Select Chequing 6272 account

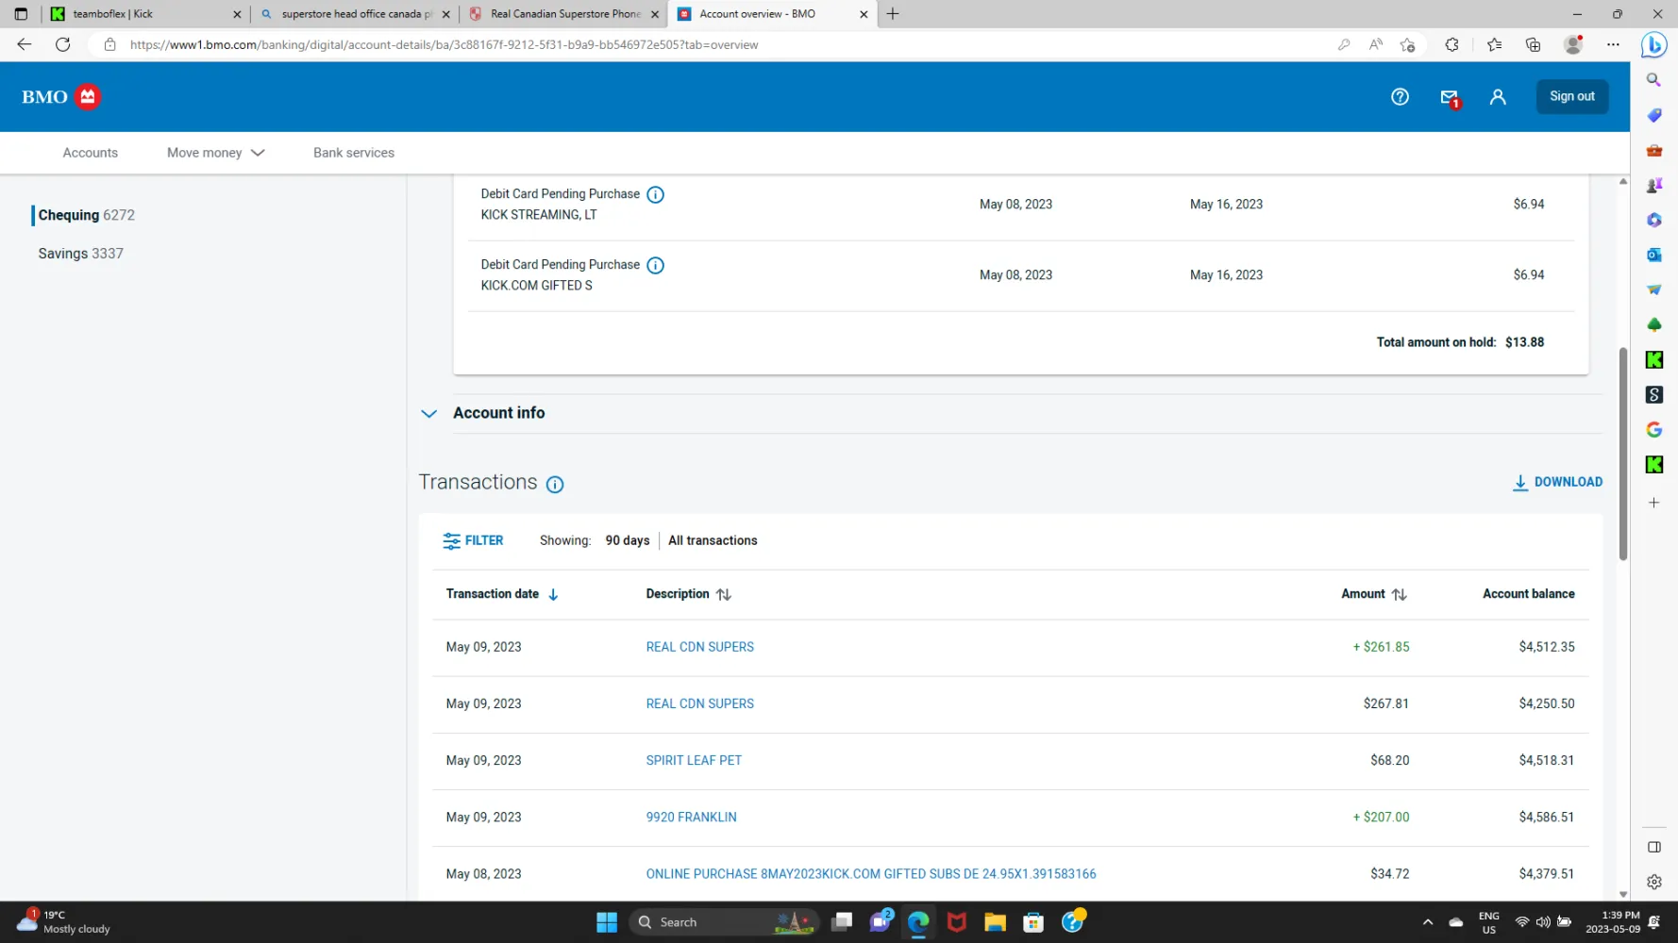click(86, 215)
